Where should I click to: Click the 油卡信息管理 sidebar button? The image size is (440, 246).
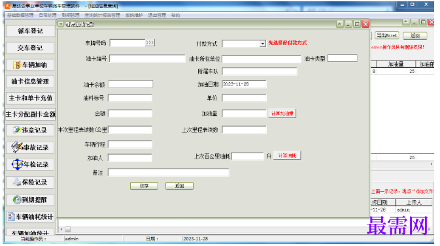pyautogui.click(x=30, y=82)
